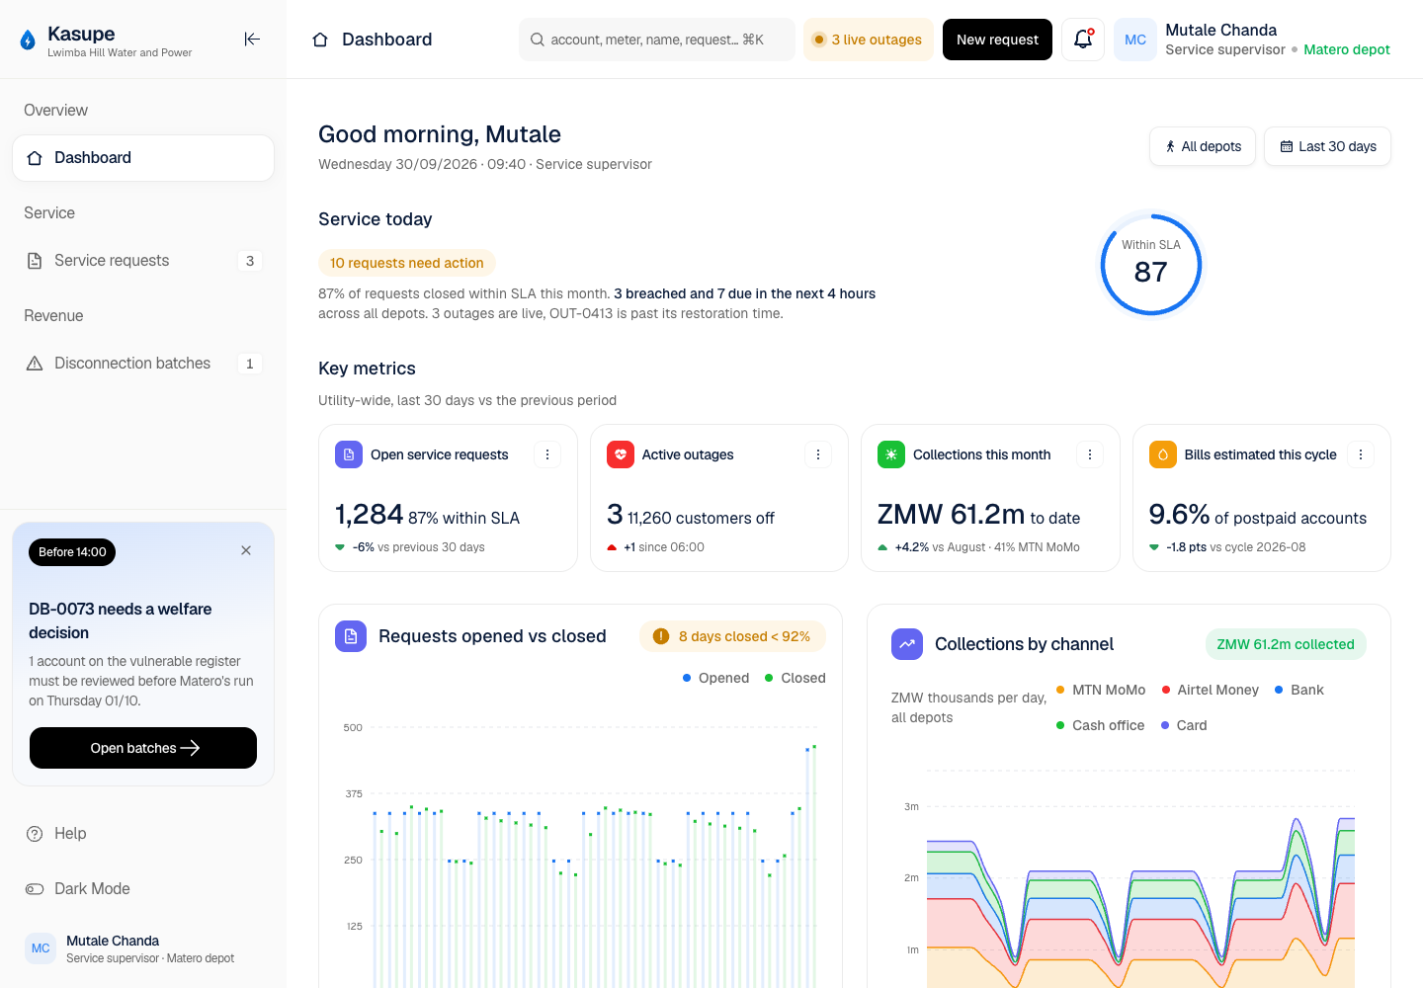Open the Last 30 days date range
Image resolution: width=1423 pixels, height=988 pixels.
(1327, 146)
